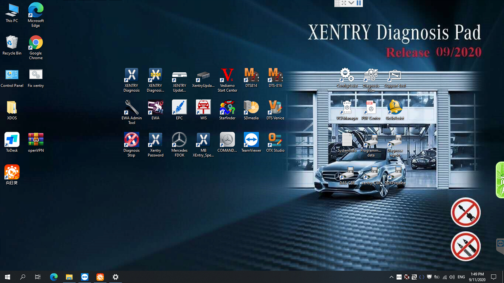The image size is (504, 283).
Task: Click the upper red no-connector prohibition icon
Action: coord(466,212)
